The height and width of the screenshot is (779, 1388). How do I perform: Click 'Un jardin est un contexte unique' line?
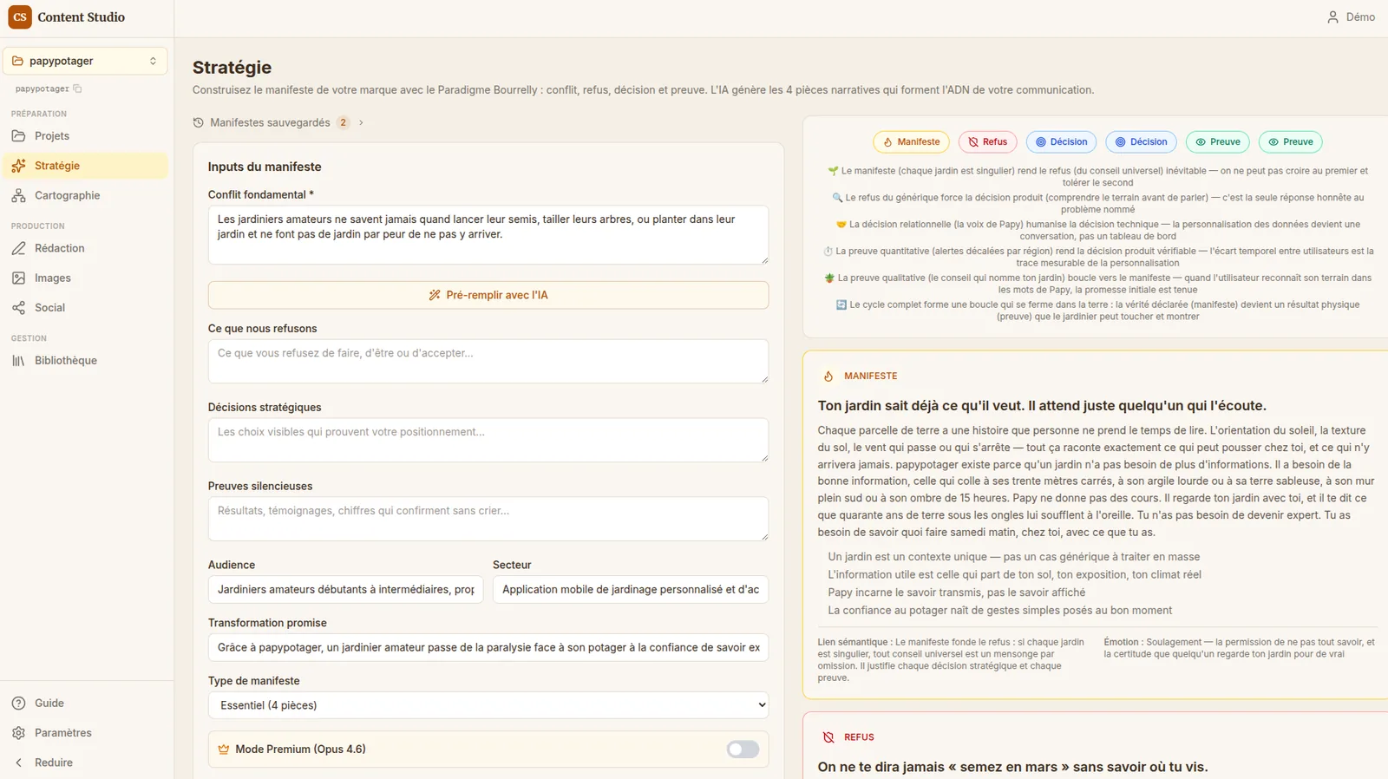(x=1014, y=557)
